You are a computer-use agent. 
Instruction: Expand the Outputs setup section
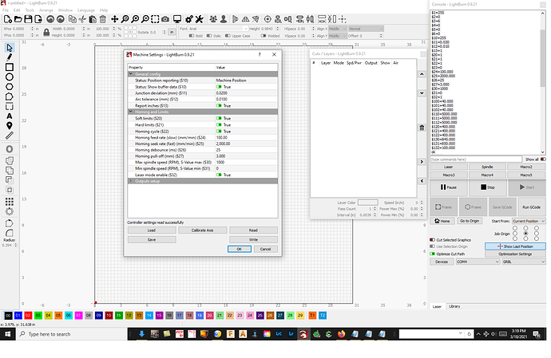click(131, 181)
